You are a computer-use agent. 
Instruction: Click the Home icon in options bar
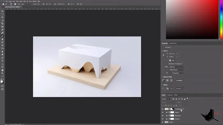pyautogui.click(x=3, y=4)
